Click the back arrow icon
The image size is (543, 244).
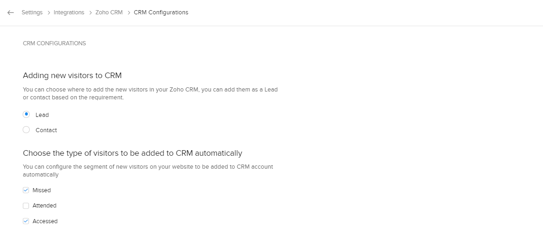click(x=11, y=12)
